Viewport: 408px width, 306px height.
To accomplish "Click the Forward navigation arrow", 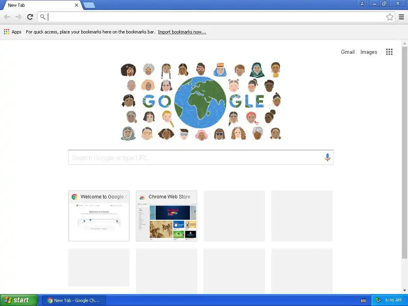I will coord(18,17).
